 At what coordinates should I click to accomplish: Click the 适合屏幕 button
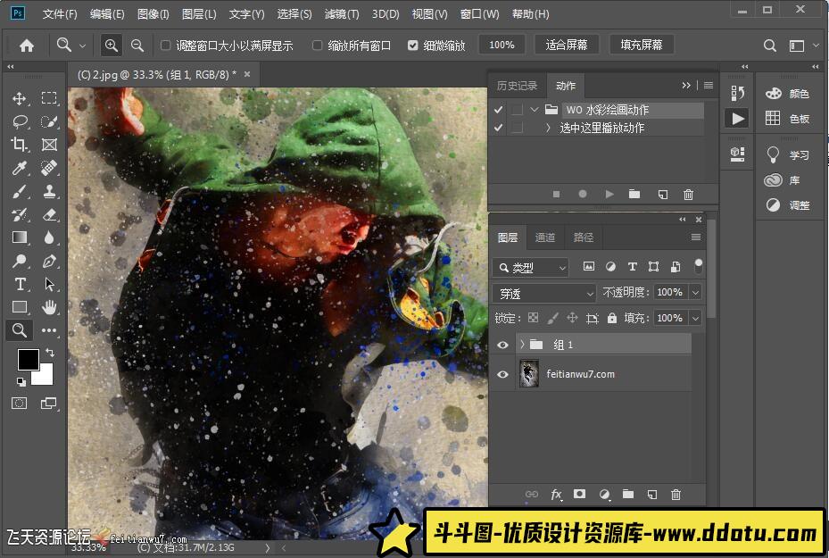[x=567, y=45]
